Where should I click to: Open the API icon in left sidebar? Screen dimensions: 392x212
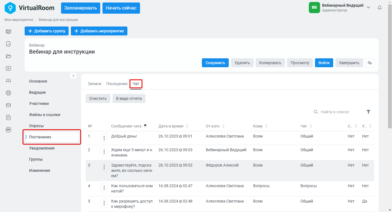click(8, 130)
